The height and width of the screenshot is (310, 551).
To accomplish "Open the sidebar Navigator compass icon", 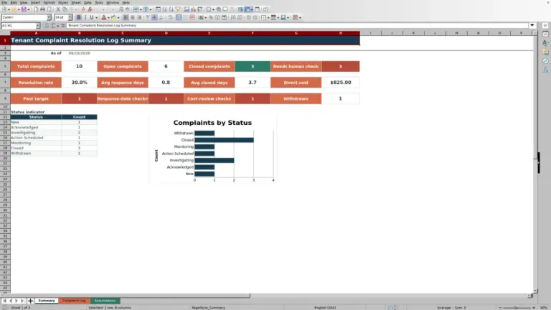I will click(545, 61).
